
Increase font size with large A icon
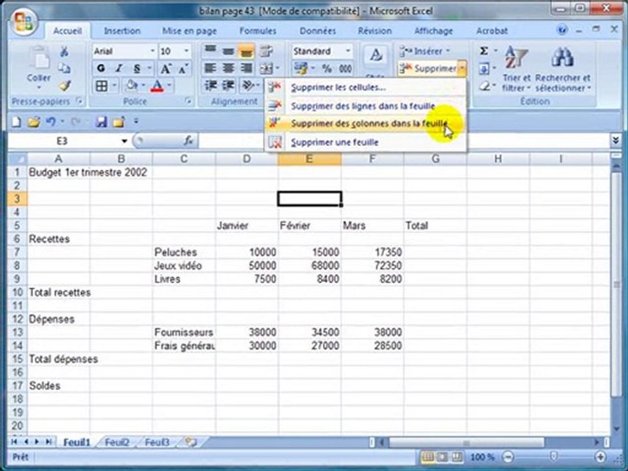click(166, 69)
